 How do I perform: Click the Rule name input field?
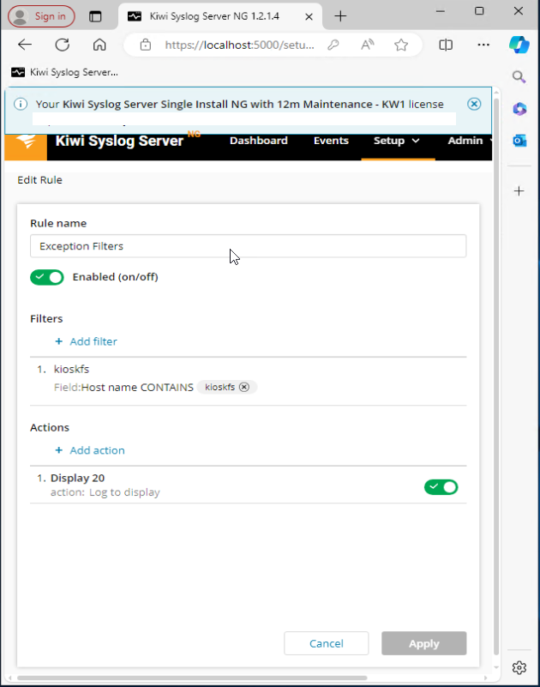[248, 246]
